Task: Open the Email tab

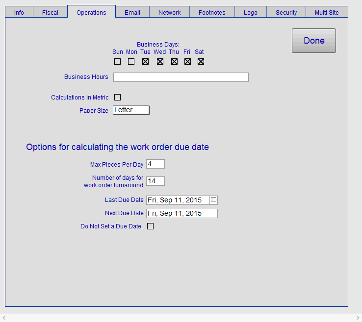Action: [132, 12]
